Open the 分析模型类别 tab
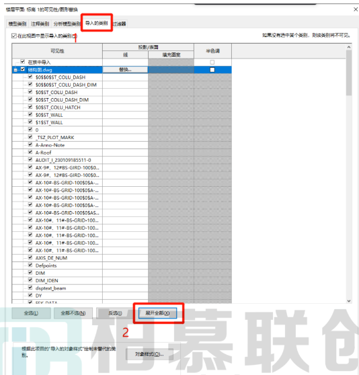The width and height of the screenshot is (359, 375). tap(67, 24)
